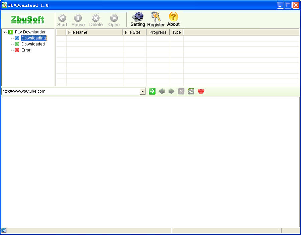Screen dimensions: 301x235
Task: Click into the URL address field
Action: tap(70, 91)
